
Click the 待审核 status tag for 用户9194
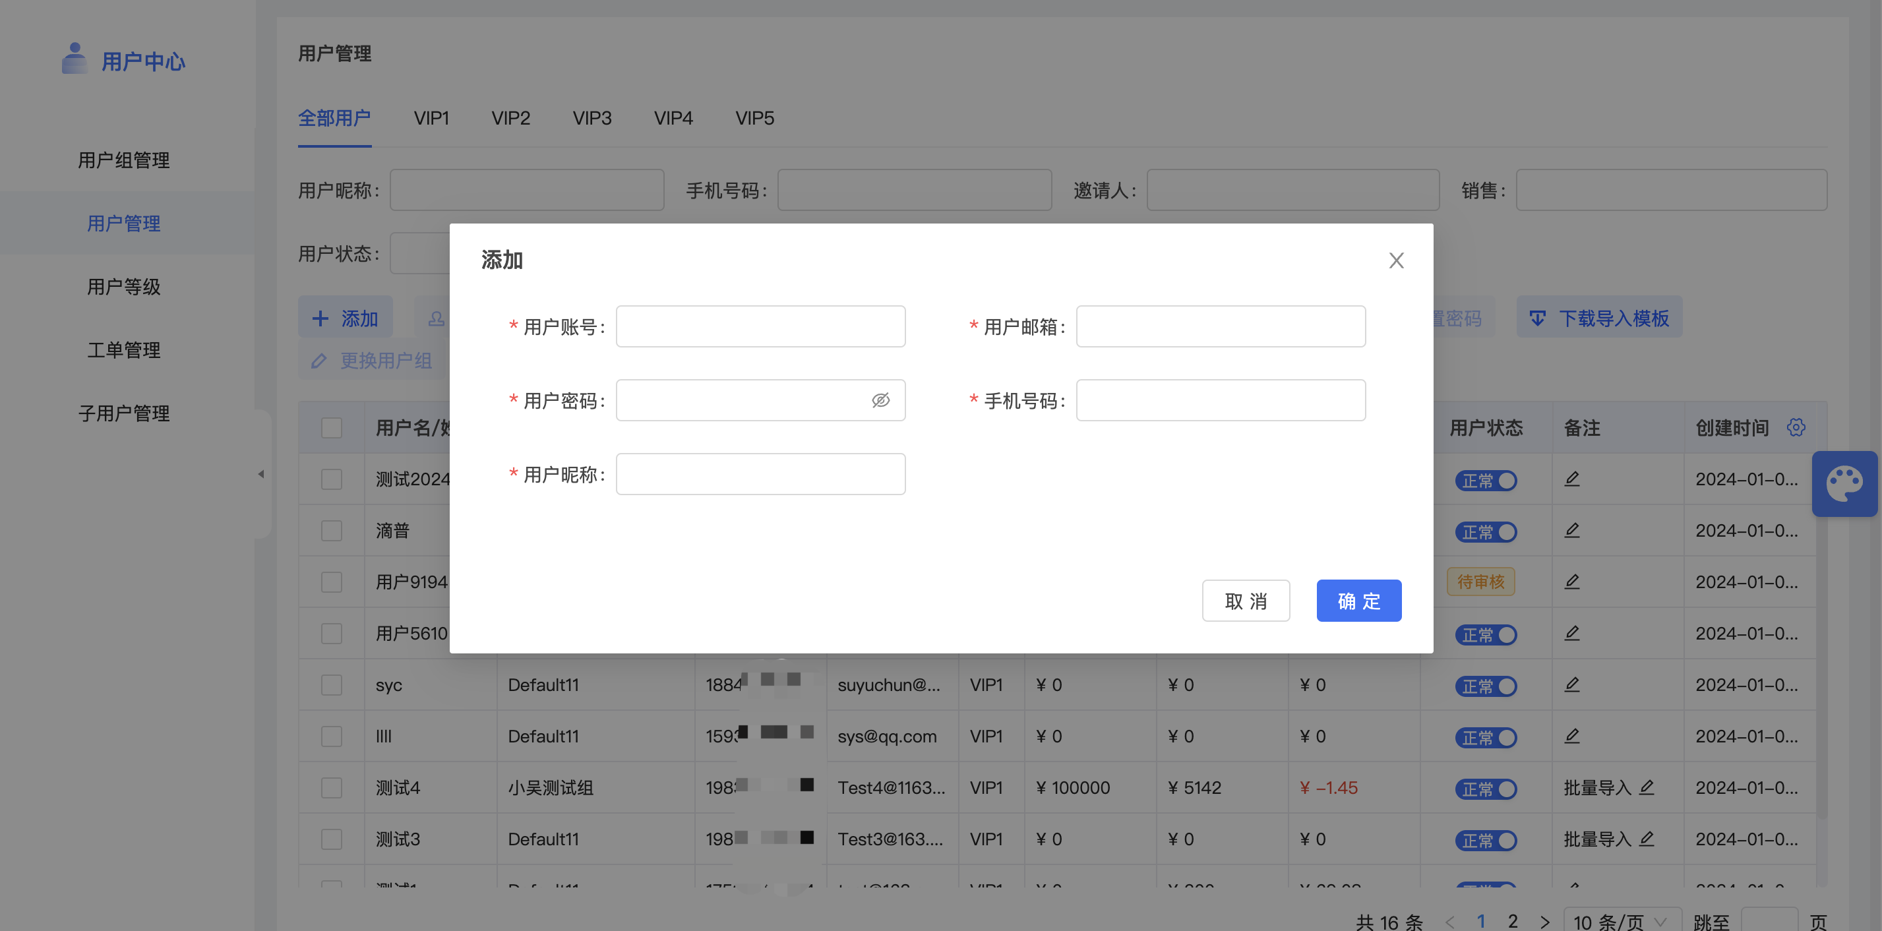[1480, 582]
